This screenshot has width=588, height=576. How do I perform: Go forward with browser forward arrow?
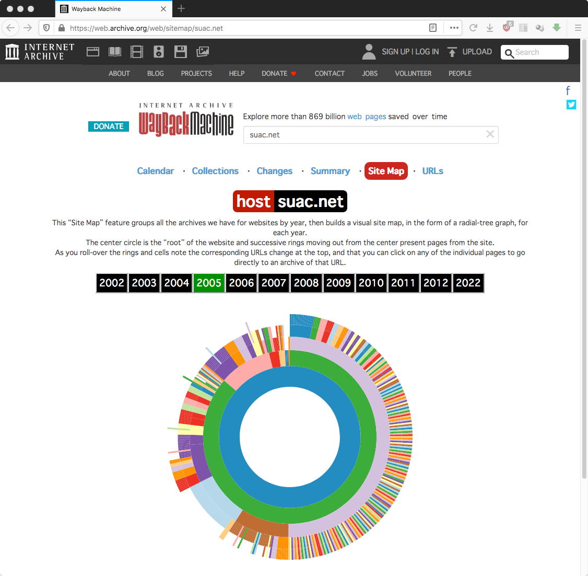[x=28, y=28]
